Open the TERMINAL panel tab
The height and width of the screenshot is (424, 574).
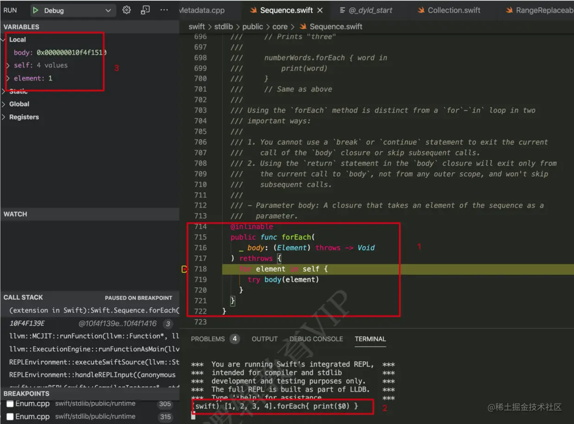point(370,339)
